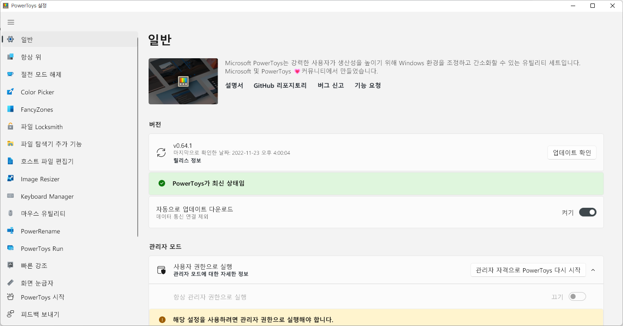Click the PowerToys preview thumbnail image
This screenshot has height=326, width=623.
[x=183, y=81]
